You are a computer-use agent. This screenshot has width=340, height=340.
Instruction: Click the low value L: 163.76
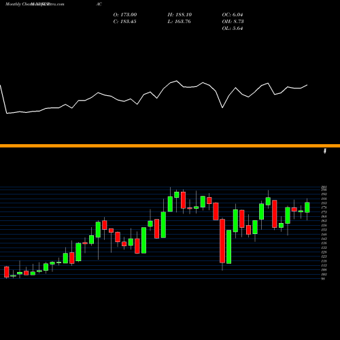click(179, 22)
